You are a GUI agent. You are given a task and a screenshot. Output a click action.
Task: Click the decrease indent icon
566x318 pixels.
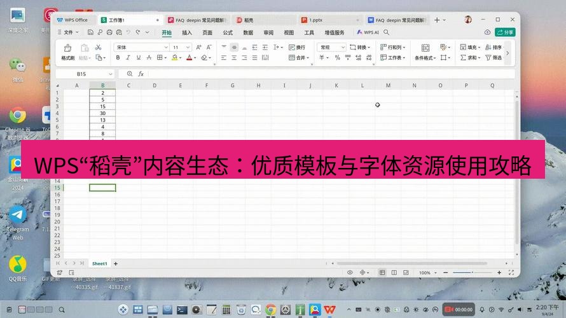click(x=255, y=47)
